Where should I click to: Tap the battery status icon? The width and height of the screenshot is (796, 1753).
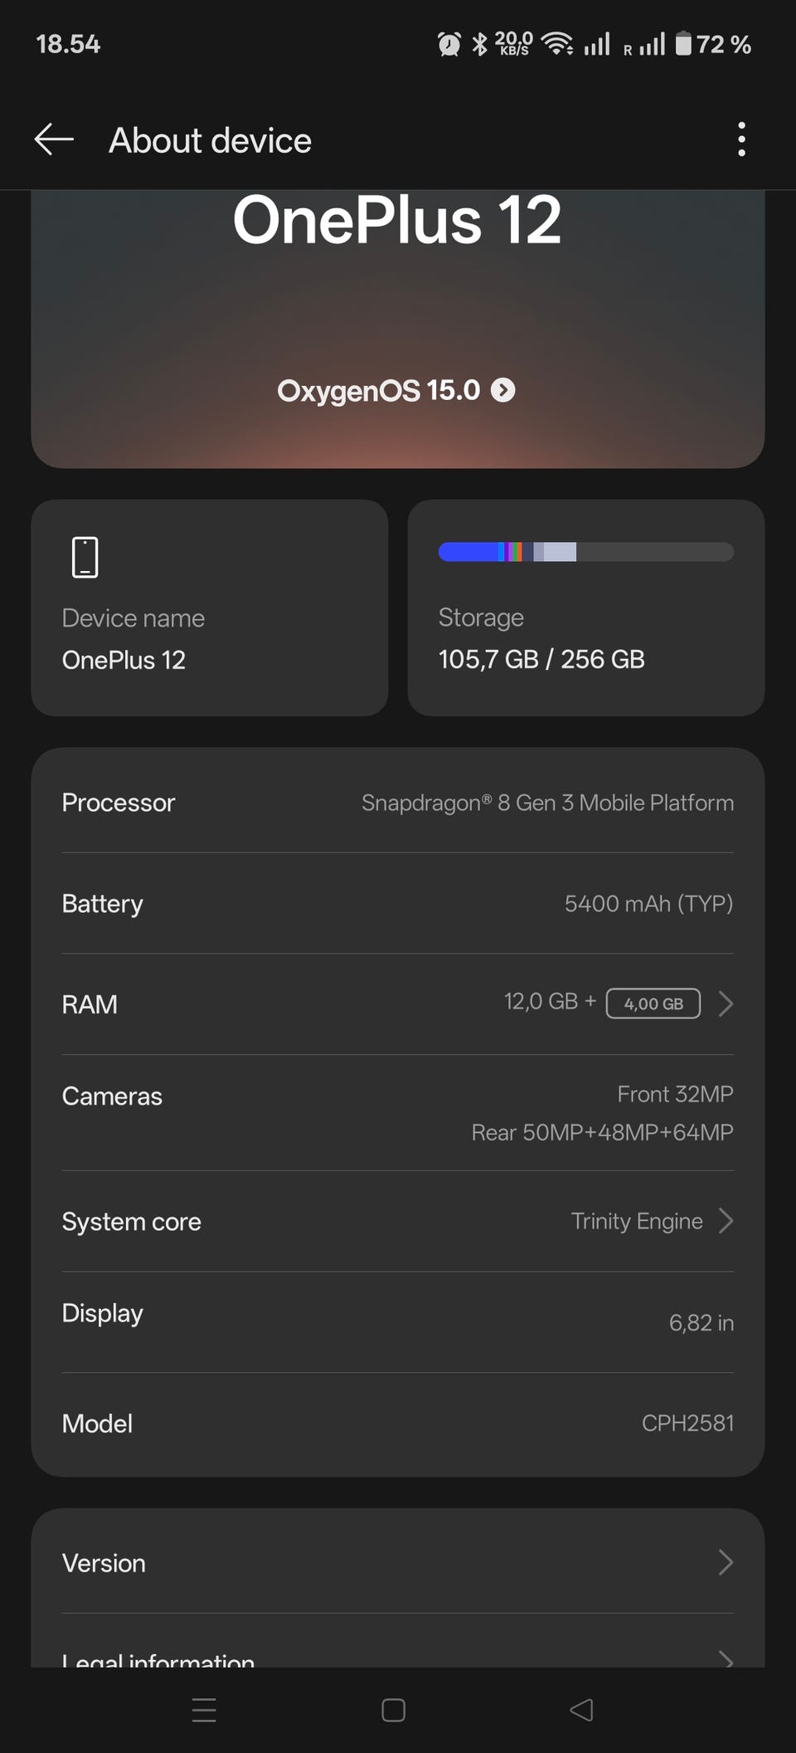pos(682,44)
